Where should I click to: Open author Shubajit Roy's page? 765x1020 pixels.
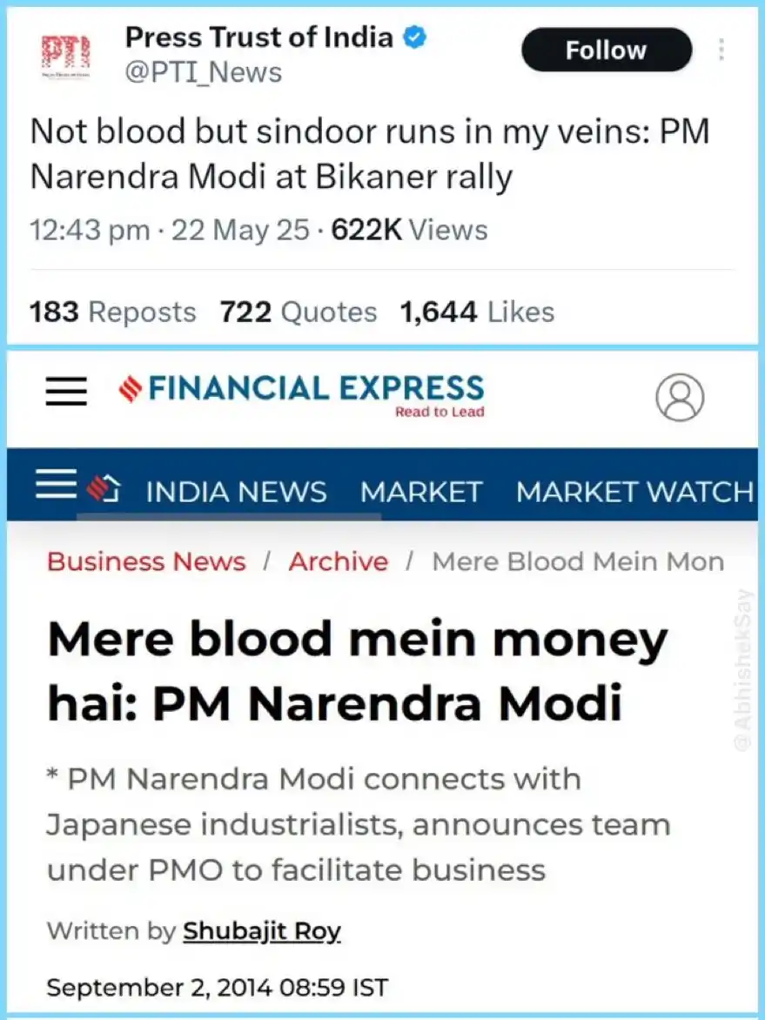pyautogui.click(x=261, y=931)
